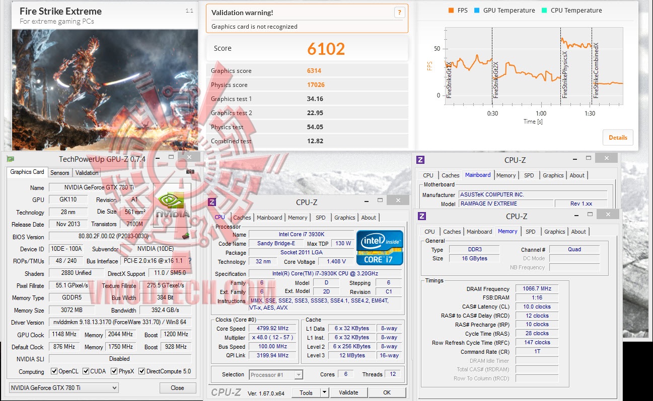The image size is (653, 401).
Task: Open the Processor #1 selection dropdown
Action: click(276, 374)
